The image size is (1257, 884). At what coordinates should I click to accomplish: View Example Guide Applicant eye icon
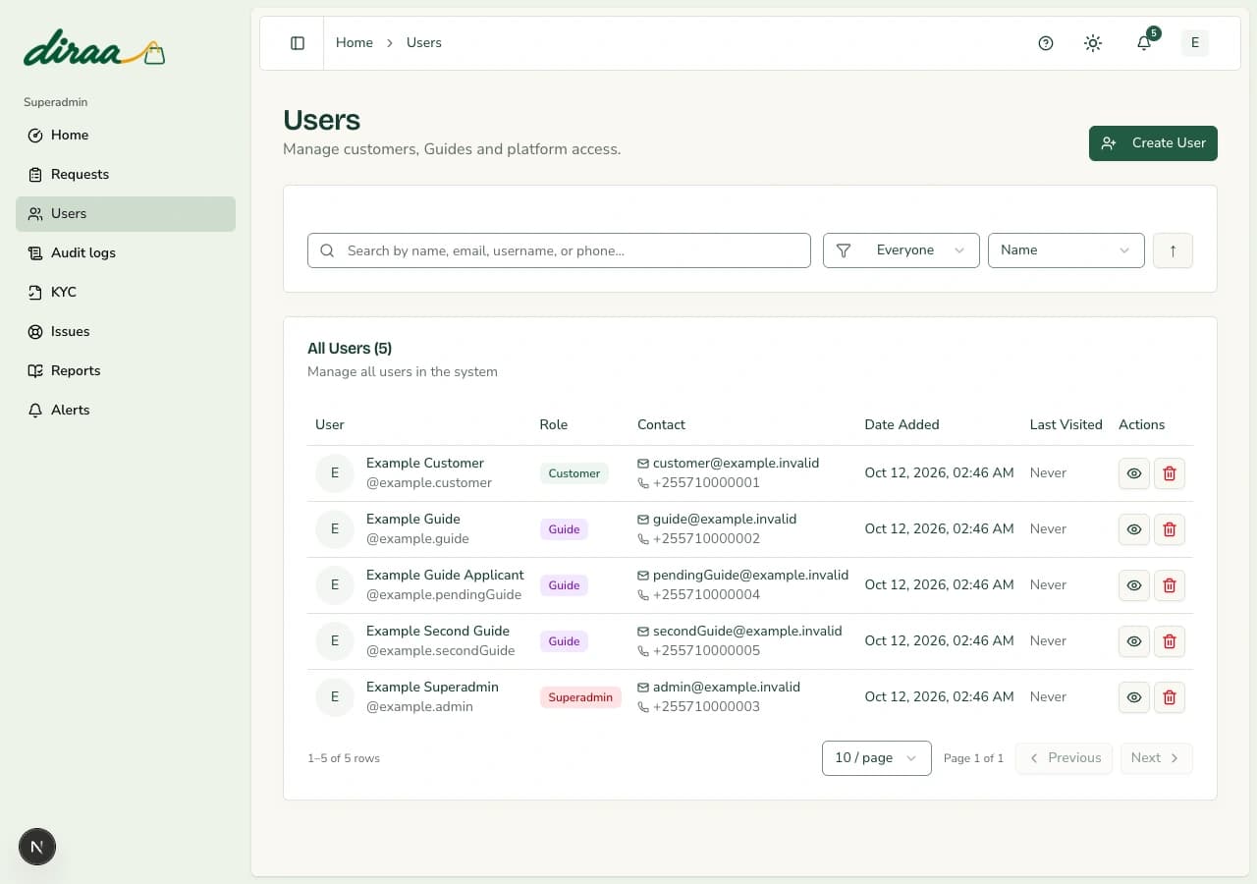pos(1134,585)
